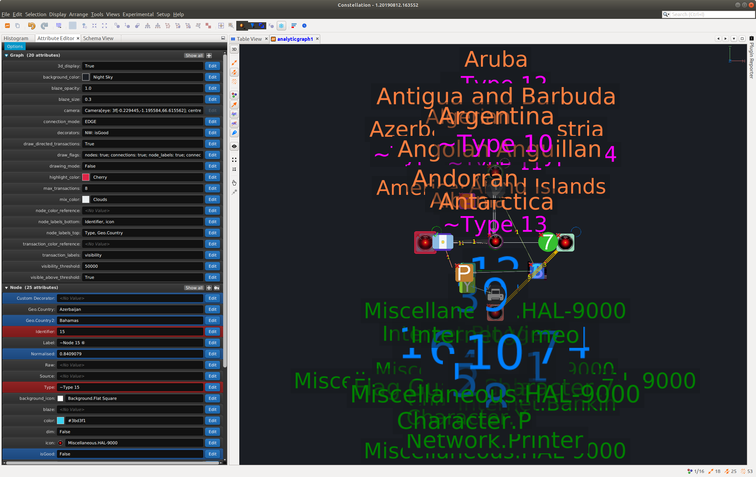Screen dimensions: 756x477
Task: Click the plus icon in Graph section header
Action: 209,56
